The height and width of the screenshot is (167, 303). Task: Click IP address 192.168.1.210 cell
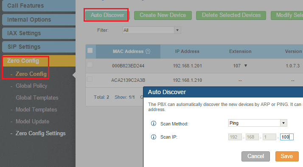pos(187,80)
